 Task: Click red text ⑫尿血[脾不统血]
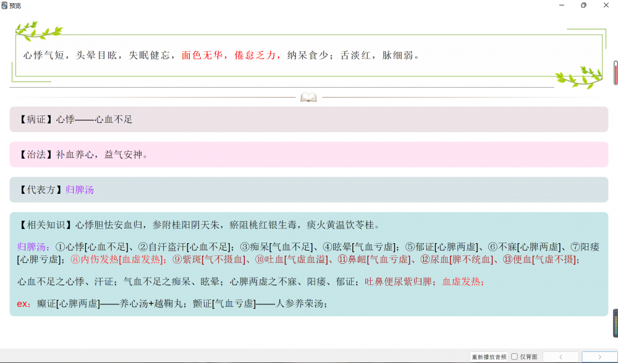pos(457,260)
